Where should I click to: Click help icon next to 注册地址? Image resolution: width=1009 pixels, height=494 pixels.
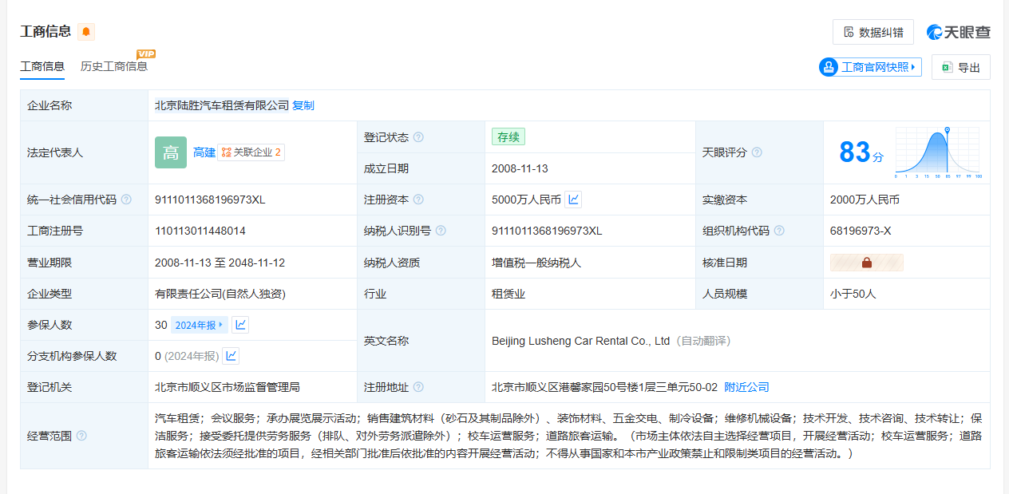(418, 387)
